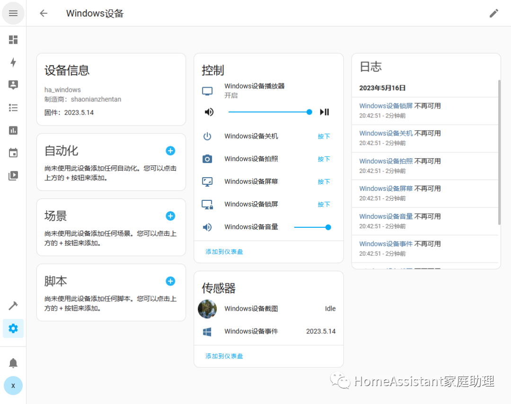Open the History chart sidebar icon
This screenshot has height=404, width=511.
pos(13,130)
